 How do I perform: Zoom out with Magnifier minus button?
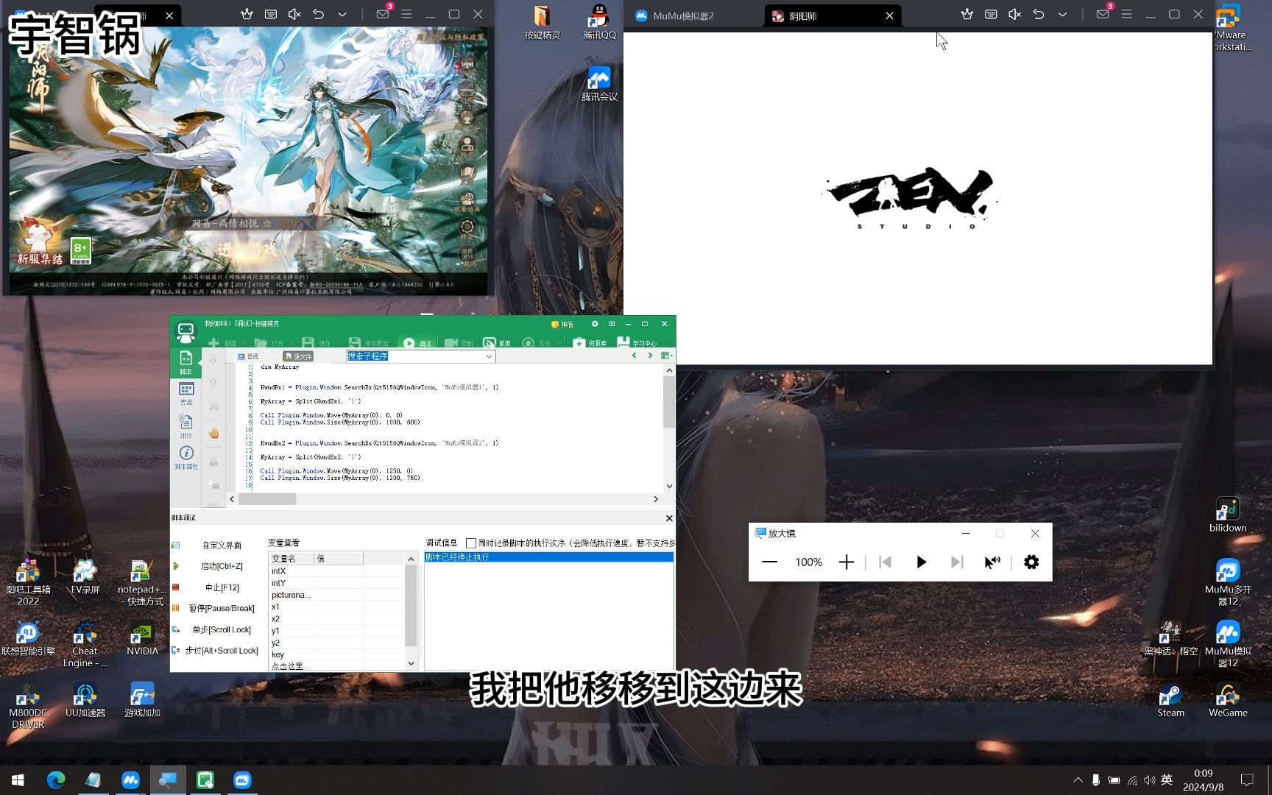point(769,562)
